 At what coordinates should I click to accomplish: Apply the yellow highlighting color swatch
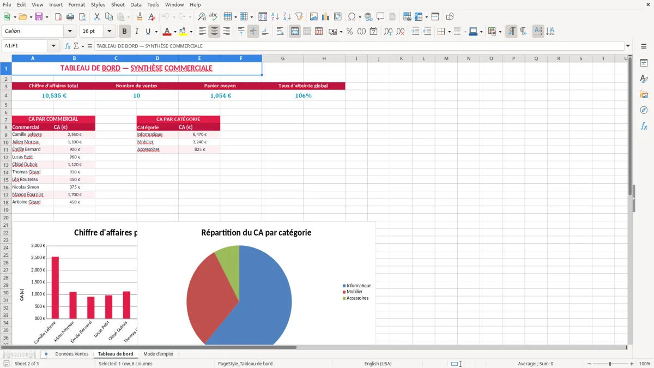pos(183,32)
